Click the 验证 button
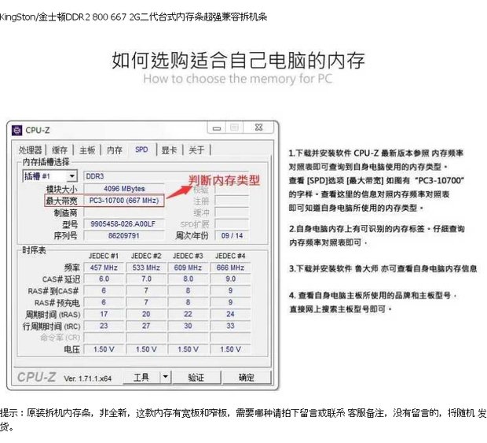 [x=196, y=378]
